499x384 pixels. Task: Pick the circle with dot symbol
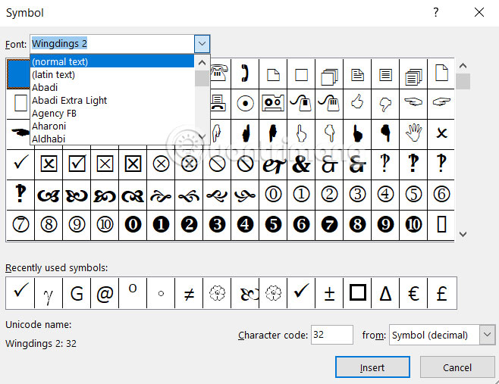[x=245, y=103]
